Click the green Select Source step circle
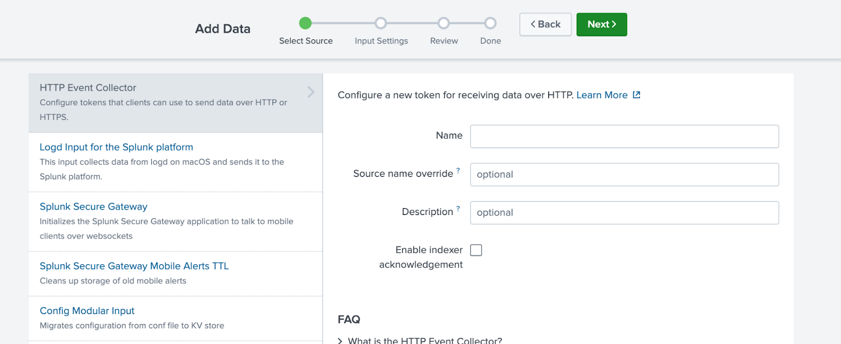This screenshot has height=344, width=841. coord(305,23)
